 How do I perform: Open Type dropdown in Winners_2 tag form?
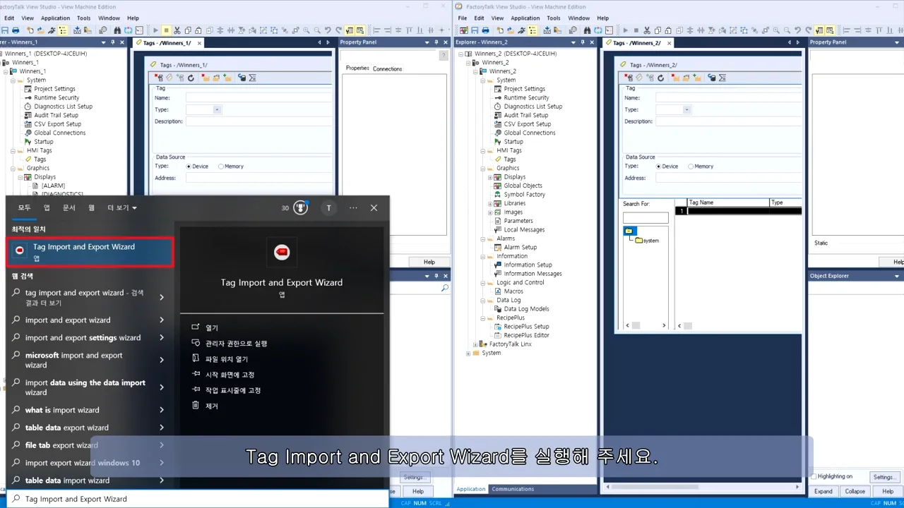tap(686, 110)
